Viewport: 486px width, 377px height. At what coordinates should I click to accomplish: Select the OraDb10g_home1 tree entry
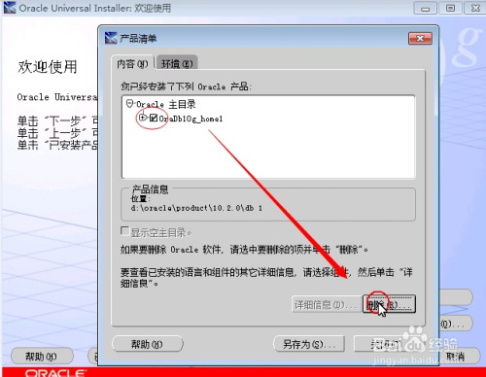191,119
